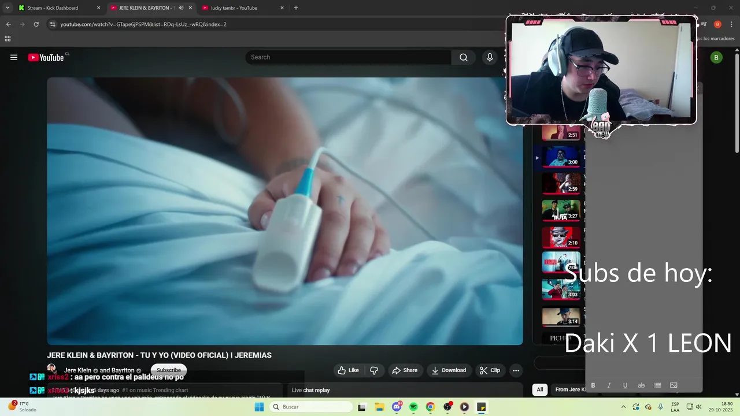Play the RUTA playlist video lasting 3:27
Screen dimensions: 740x416
click(x=561, y=210)
